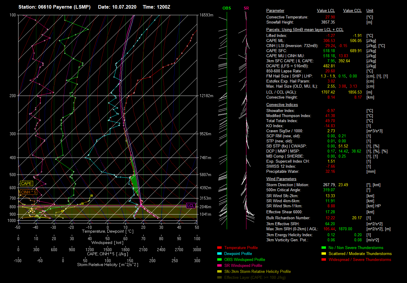Open the Wind Parameters section heading
Image resolution: width=407 pixels, height=283 pixels.
coord(281,179)
